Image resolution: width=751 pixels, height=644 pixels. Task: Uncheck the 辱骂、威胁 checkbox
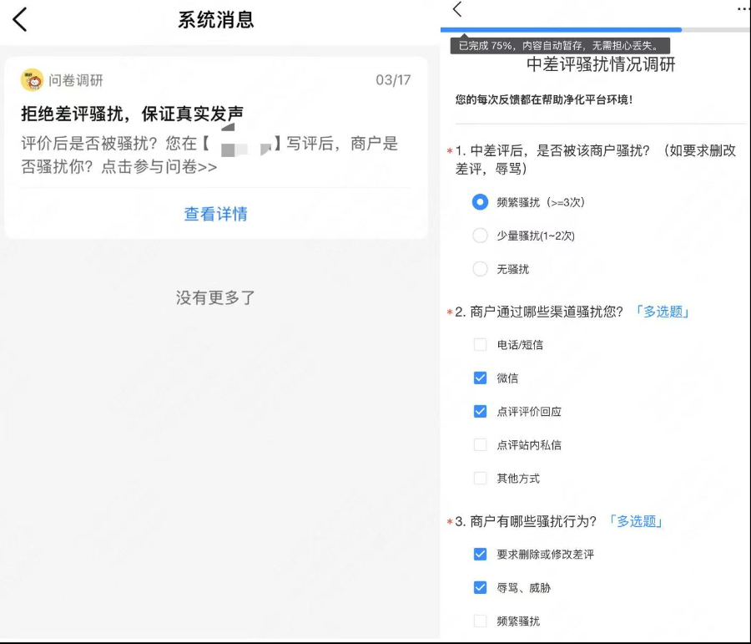480,587
